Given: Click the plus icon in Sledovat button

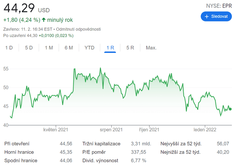Looking at the screenshot, I should [x=207, y=16].
